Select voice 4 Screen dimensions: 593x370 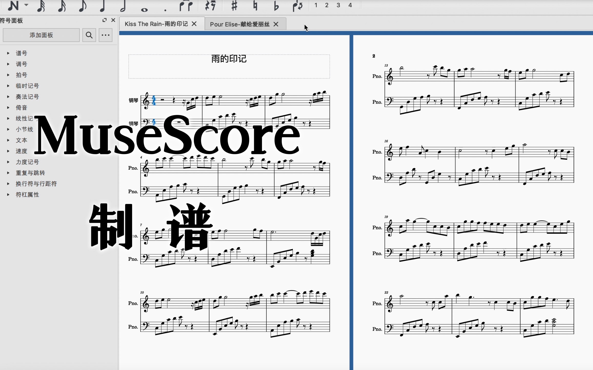(x=350, y=5)
